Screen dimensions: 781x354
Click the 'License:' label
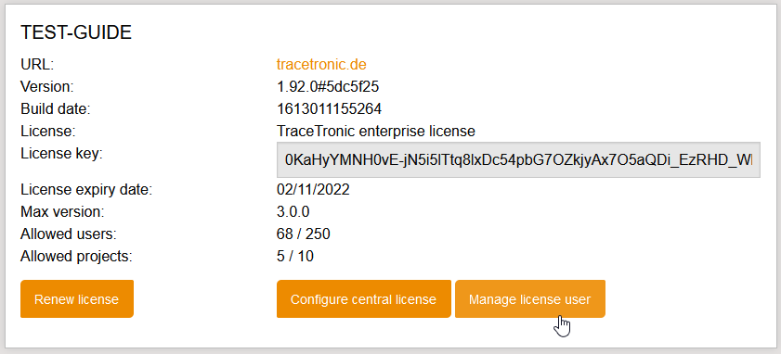[47, 132]
